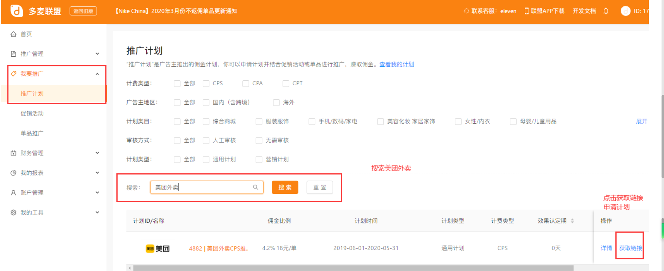Open 首页 in the sidebar

(26, 34)
